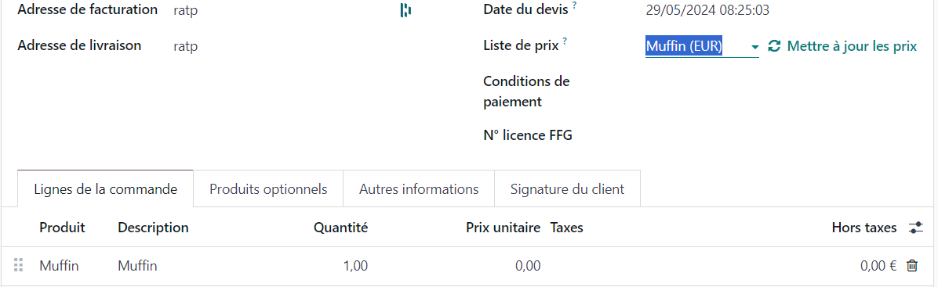Edit the Date du devis field value
This screenshot has height=287, width=938.
tap(707, 10)
